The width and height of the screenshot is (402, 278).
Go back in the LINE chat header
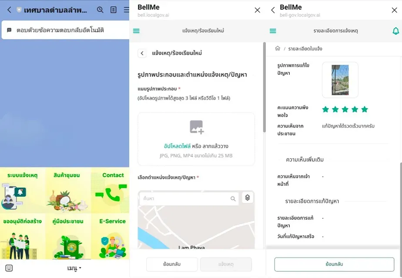9,10
